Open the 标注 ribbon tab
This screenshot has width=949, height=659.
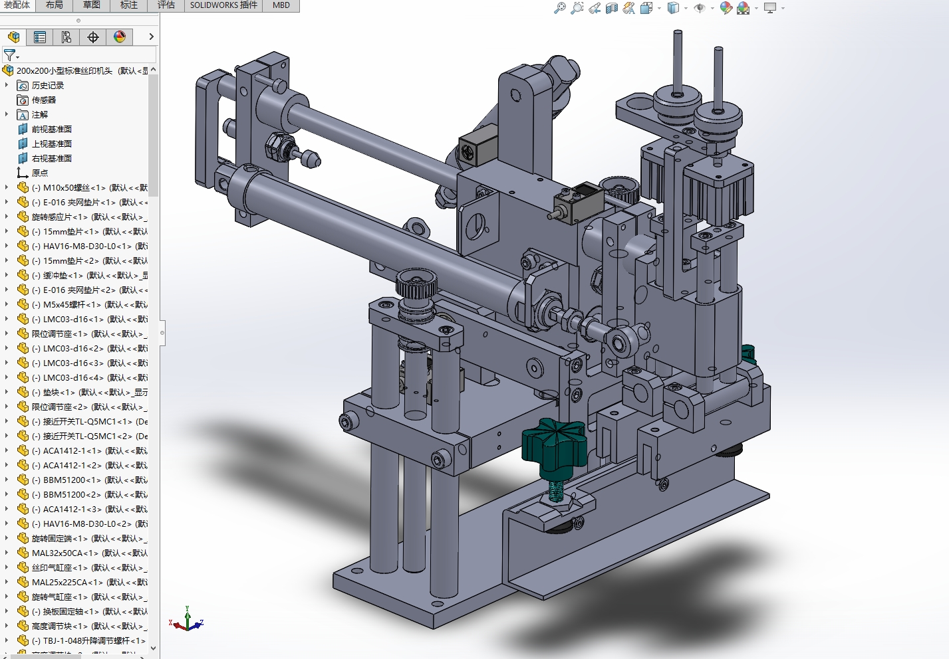[129, 5]
